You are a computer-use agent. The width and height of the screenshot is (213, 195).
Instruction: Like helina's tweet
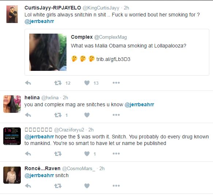[87, 115]
